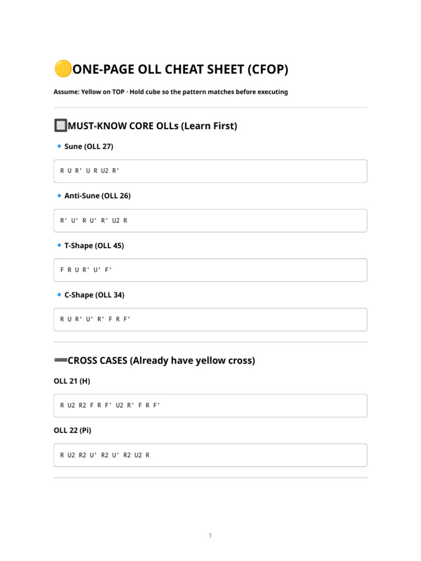The image size is (421, 561).
Task: Select the OLL 21 (H) algorithm box
Action: click(210, 405)
